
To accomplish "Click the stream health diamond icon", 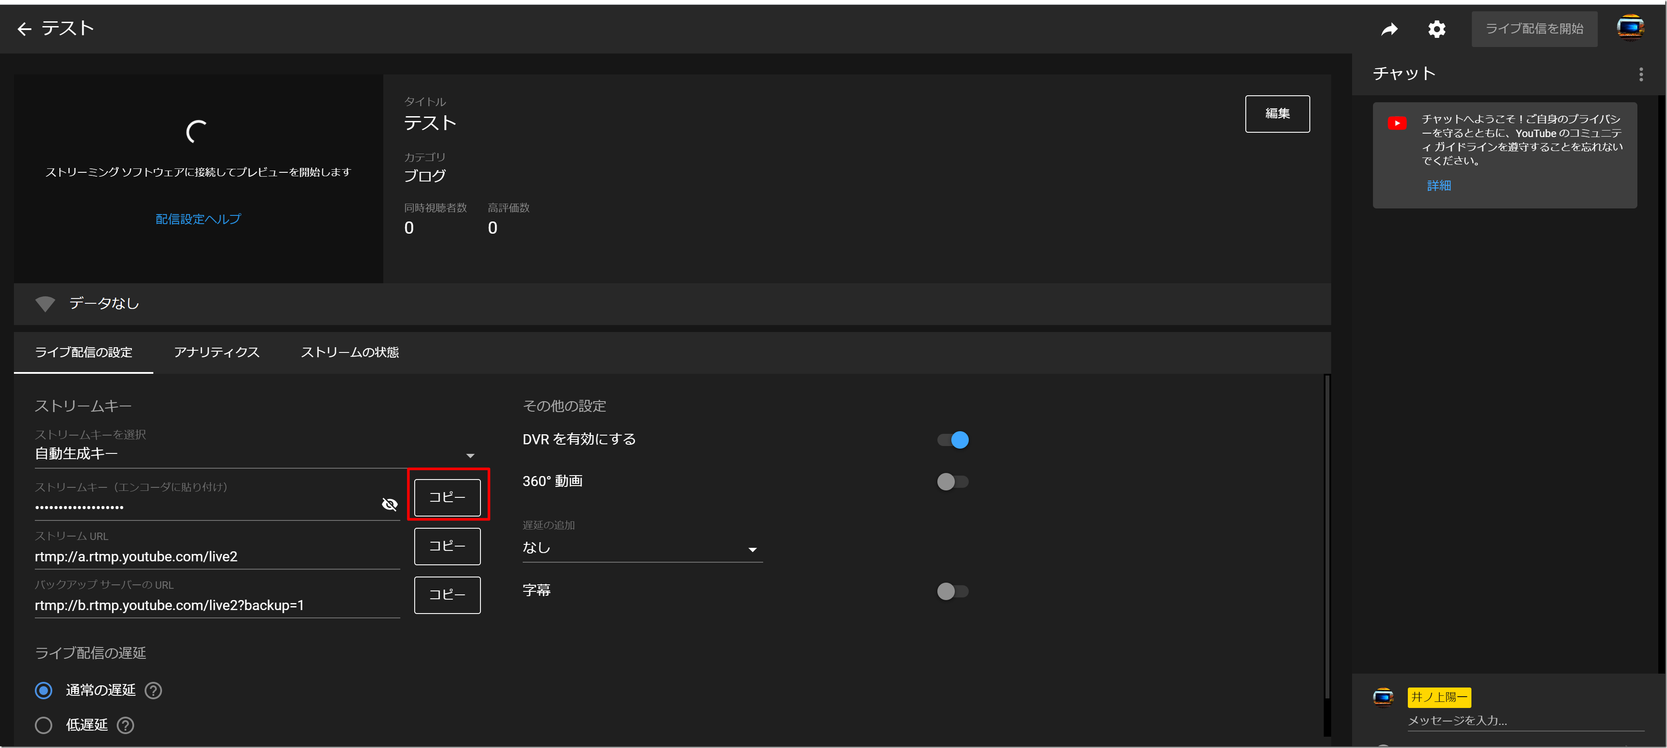I will (45, 304).
